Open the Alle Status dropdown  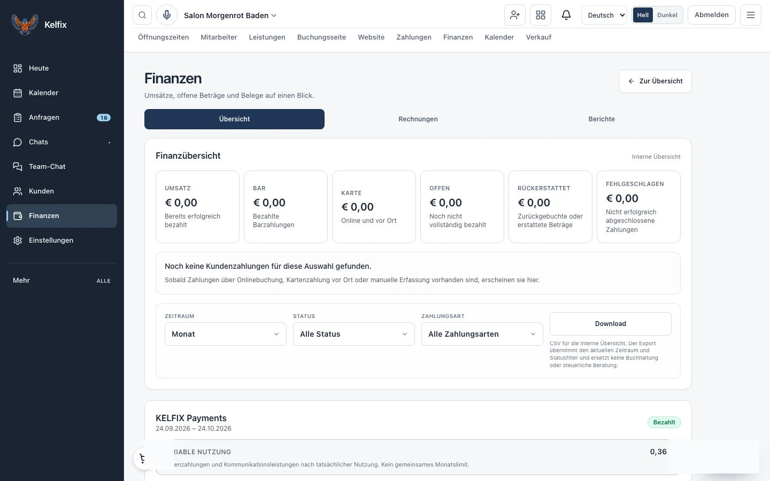tap(354, 334)
